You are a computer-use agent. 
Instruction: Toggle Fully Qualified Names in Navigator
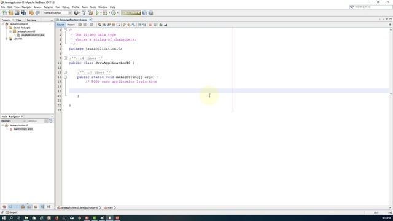(36, 207)
